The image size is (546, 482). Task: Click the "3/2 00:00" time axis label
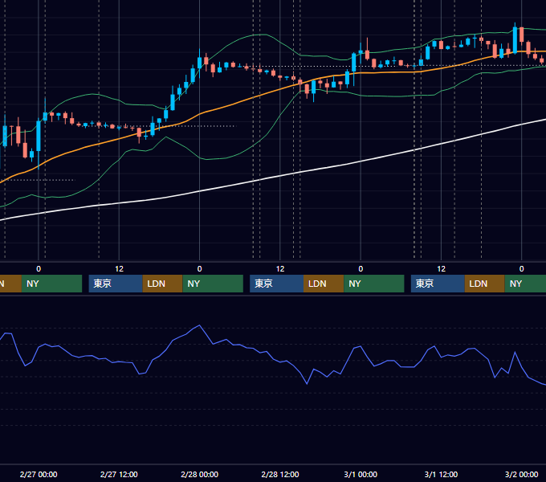[521, 474]
